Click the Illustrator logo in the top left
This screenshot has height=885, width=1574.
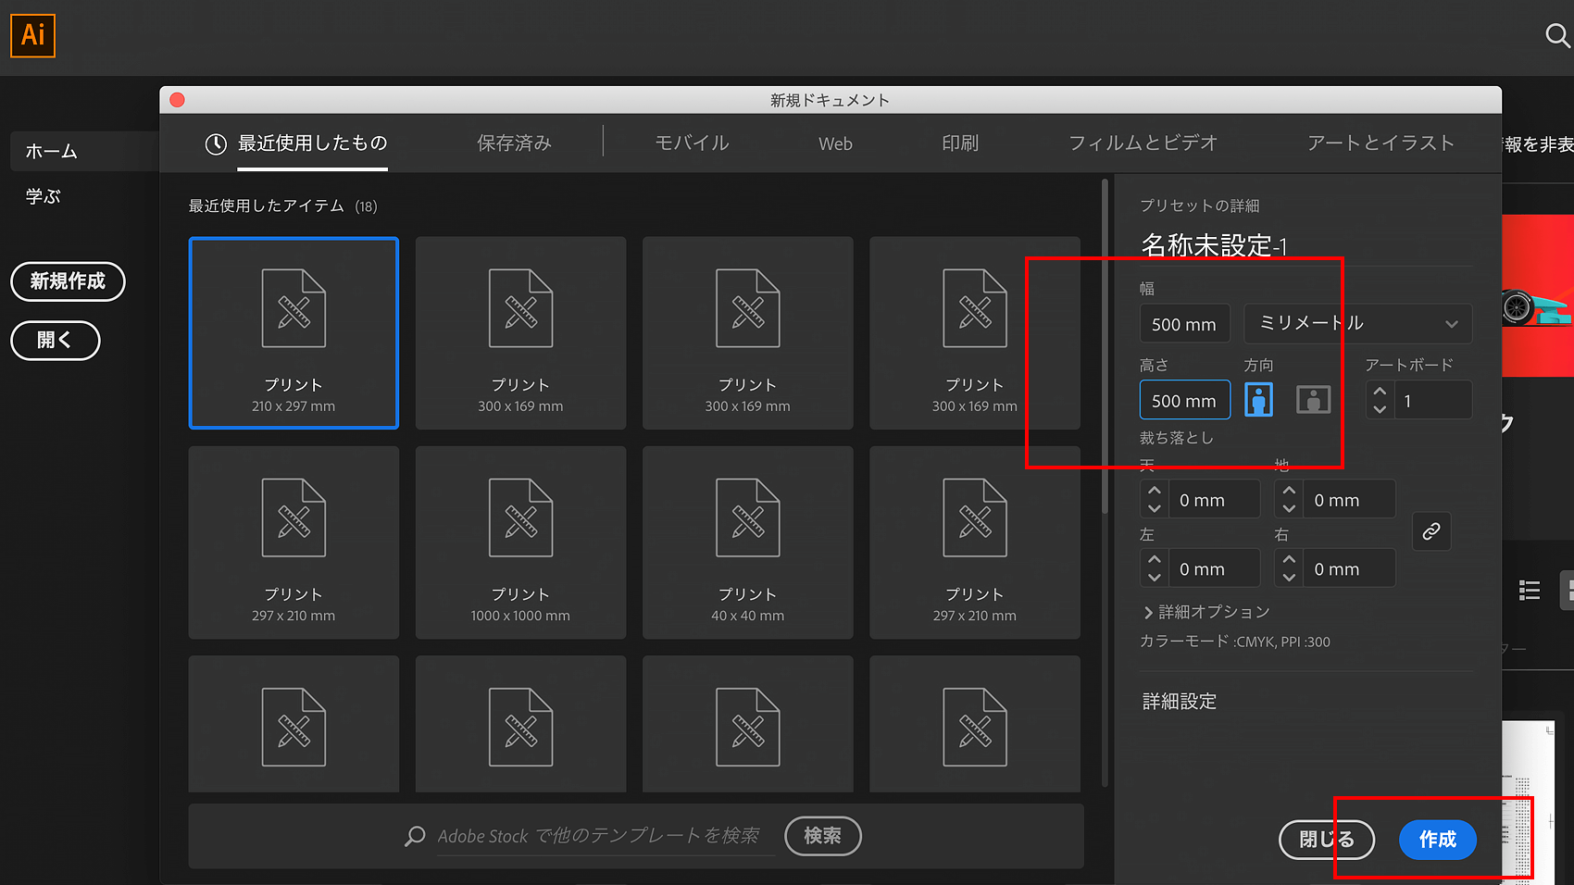point(31,36)
